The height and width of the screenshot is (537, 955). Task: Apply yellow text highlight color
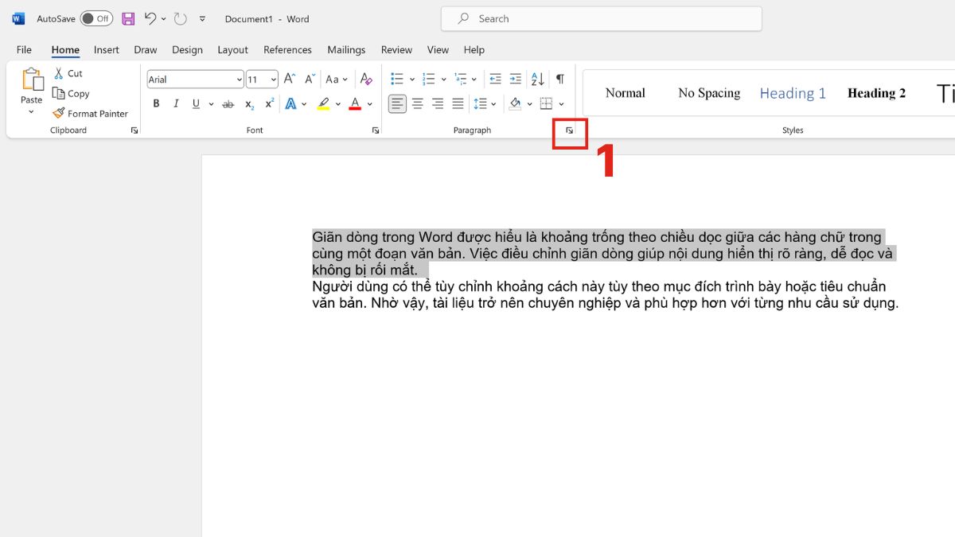(323, 103)
